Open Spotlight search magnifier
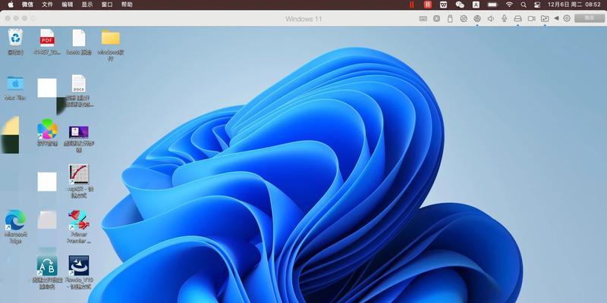Screen dimensions: 607x303 [x=524, y=5]
